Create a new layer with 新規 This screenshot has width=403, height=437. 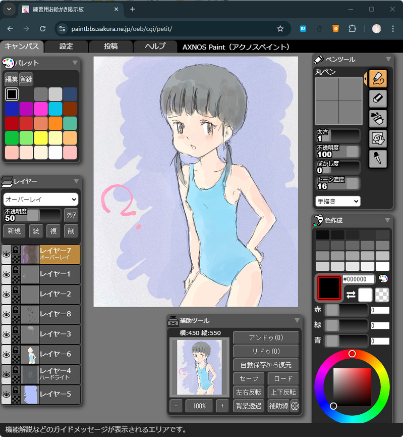[14, 231]
